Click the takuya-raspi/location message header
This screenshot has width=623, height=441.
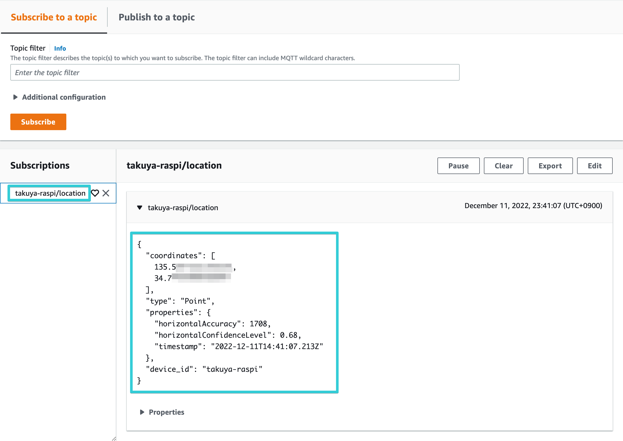pyautogui.click(x=183, y=208)
